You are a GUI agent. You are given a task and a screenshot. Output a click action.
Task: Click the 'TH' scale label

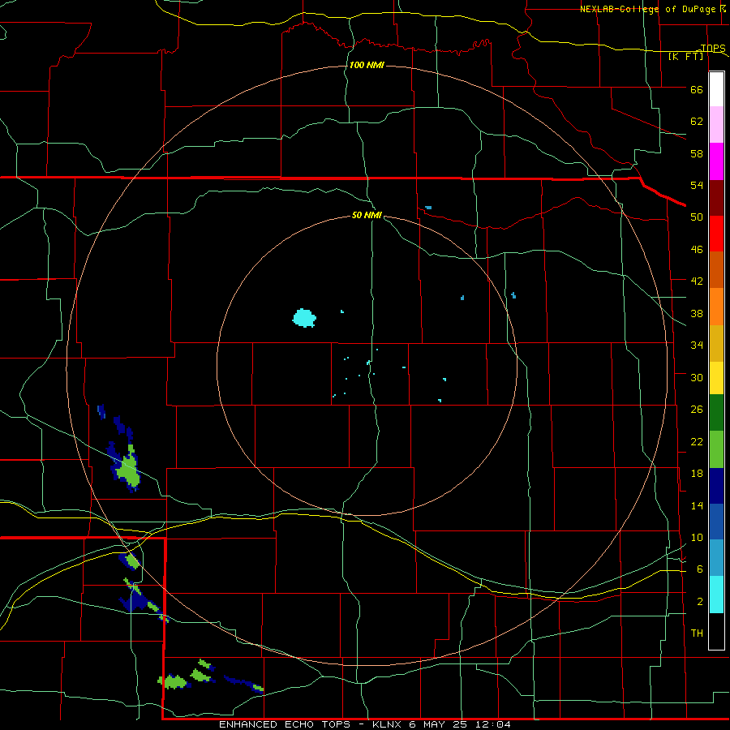point(697,633)
